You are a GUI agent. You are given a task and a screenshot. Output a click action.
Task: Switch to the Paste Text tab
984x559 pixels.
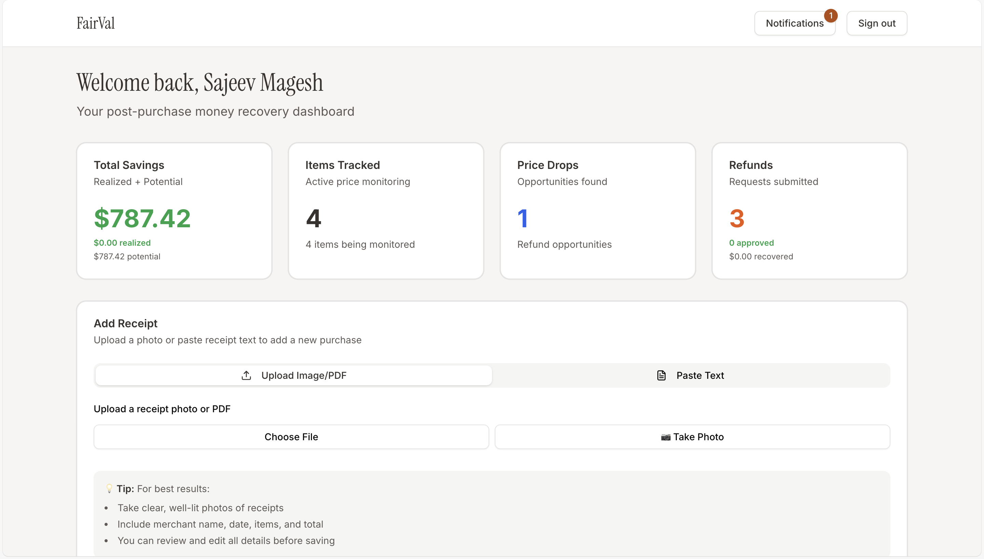[x=691, y=375]
